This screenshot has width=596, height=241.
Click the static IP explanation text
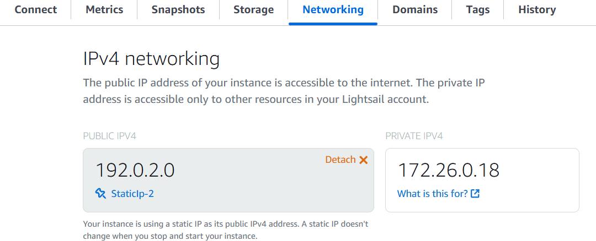pos(225,230)
